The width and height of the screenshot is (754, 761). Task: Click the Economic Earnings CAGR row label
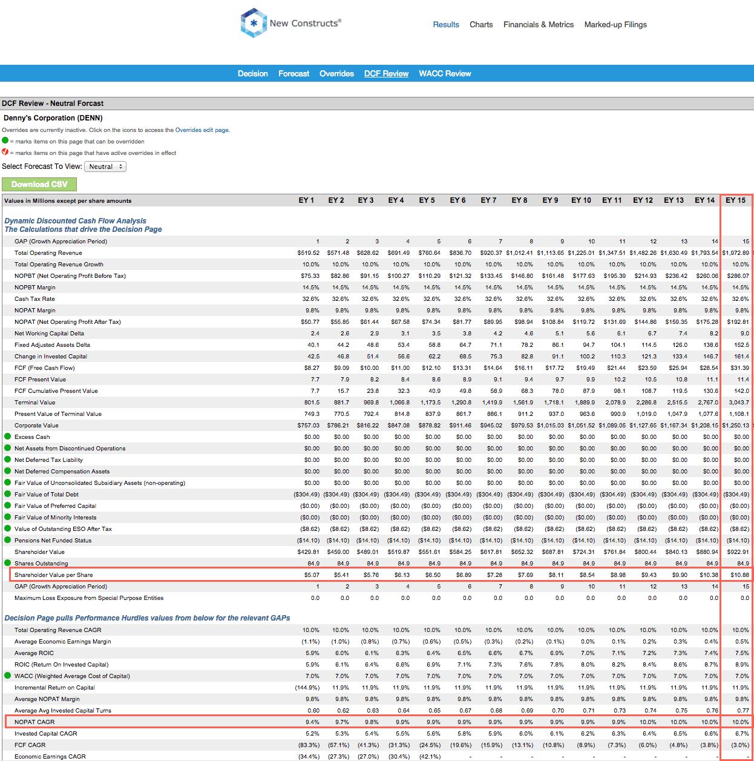point(50,757)
